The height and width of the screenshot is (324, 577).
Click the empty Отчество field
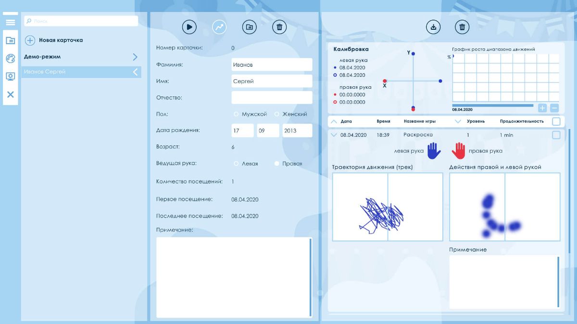[x=272, y=97]
